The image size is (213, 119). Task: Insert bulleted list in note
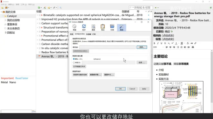point(178,47)
